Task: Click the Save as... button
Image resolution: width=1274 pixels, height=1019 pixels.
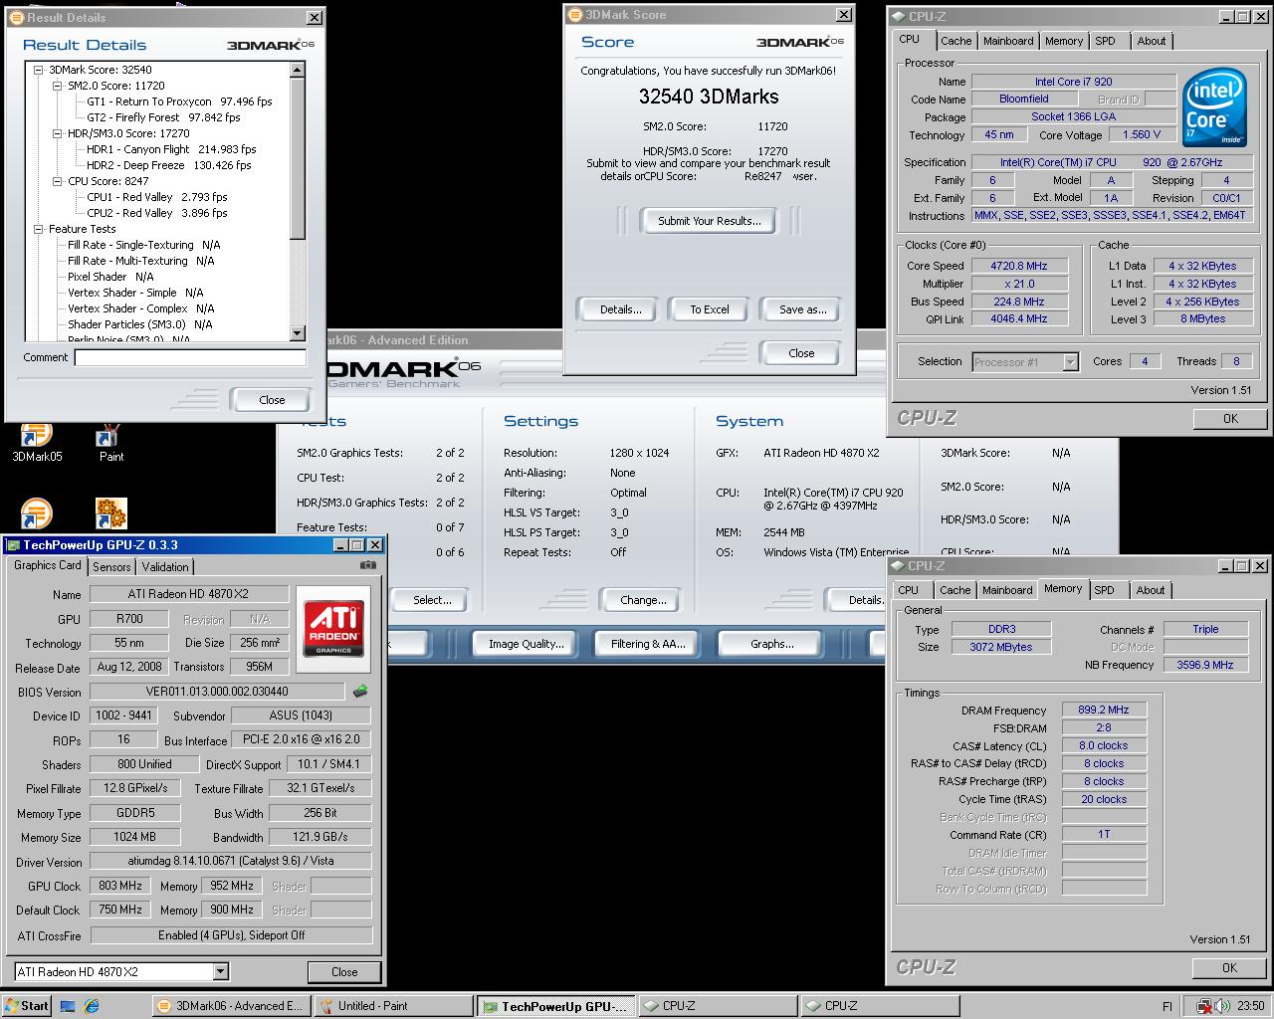Action: pyautogui.click(x=802, y=309)
